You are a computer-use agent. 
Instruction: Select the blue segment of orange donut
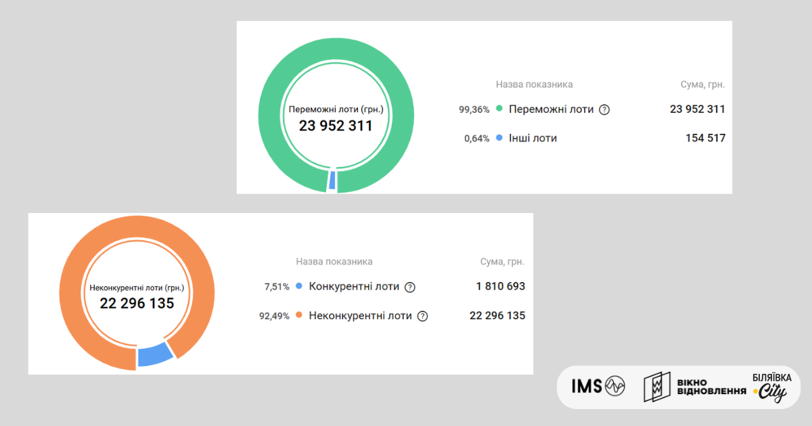coord(154,354)
